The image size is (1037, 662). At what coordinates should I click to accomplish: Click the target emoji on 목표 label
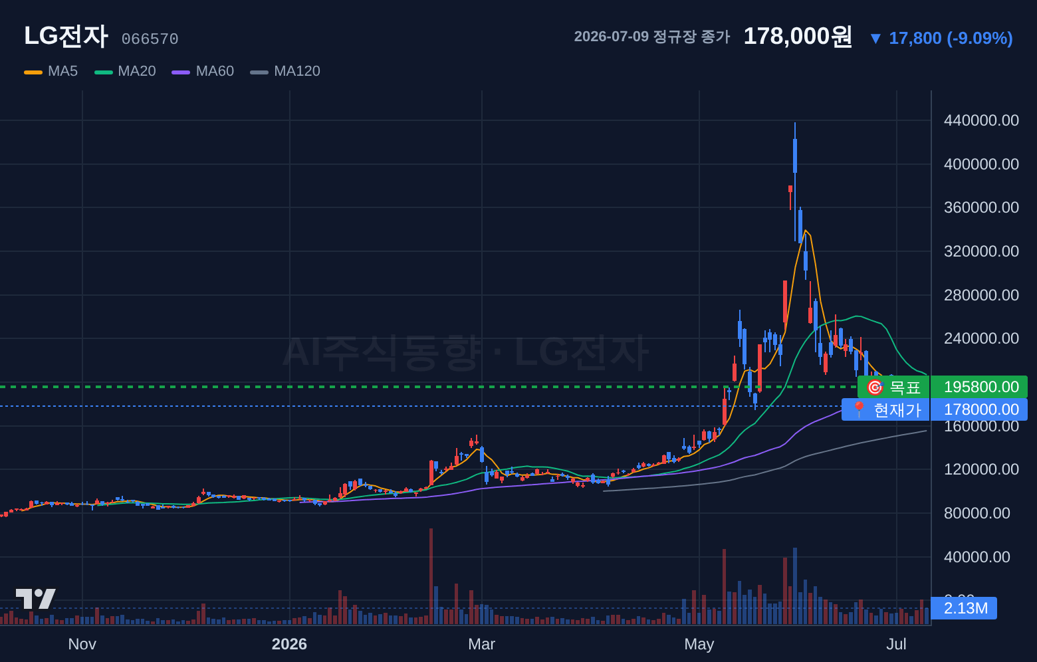click(x=875, y=387)
